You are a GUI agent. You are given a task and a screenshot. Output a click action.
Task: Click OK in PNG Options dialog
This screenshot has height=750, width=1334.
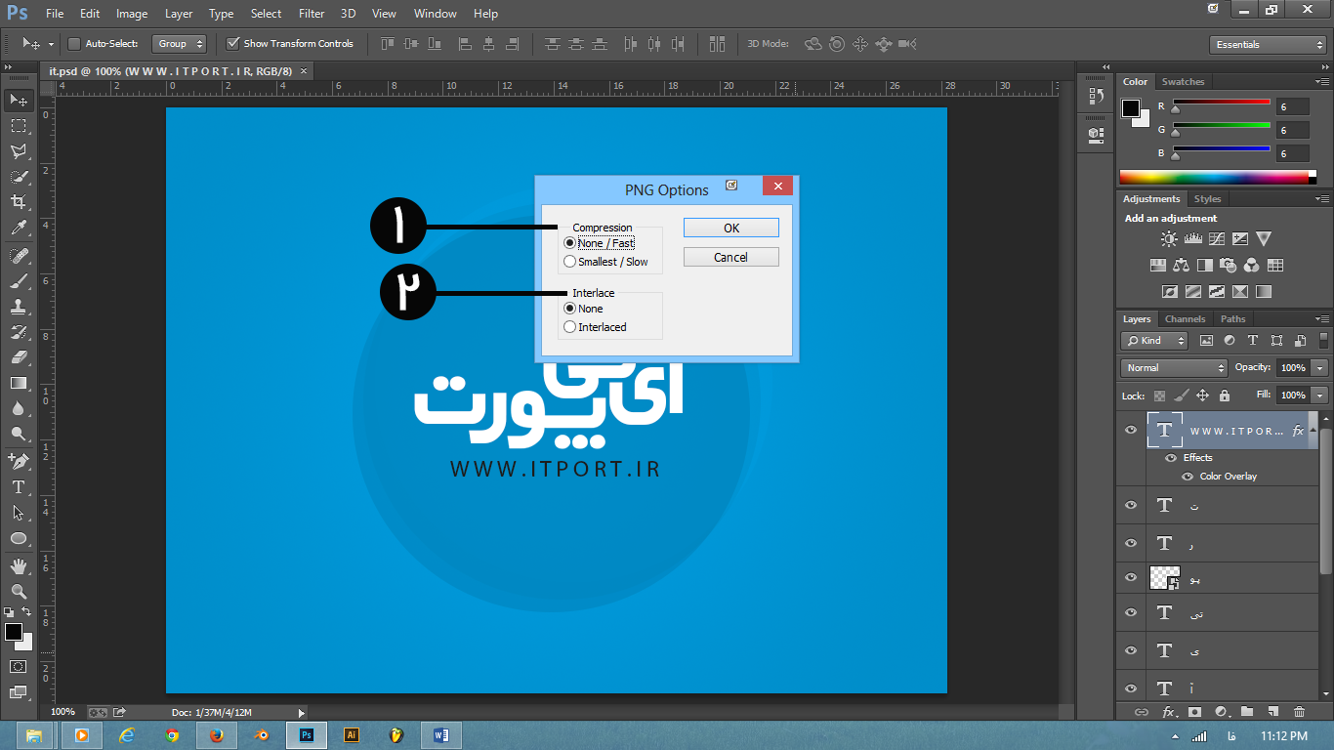tap(731, 228)
